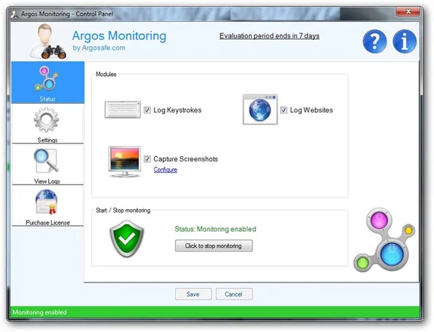The image size is (434, 332).
Task: Click the blue question mark help icon
Action: coord(374,41)
